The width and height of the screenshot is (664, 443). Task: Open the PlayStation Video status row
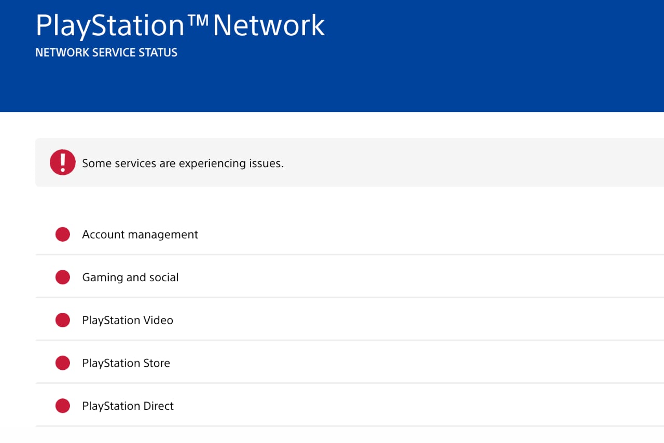click(x=350, y=320)
